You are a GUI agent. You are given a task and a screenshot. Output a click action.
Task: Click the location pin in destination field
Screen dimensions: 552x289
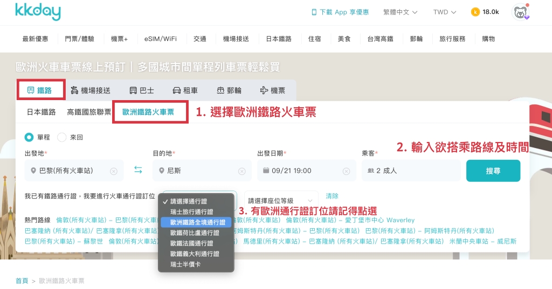[x=162, y=171]
